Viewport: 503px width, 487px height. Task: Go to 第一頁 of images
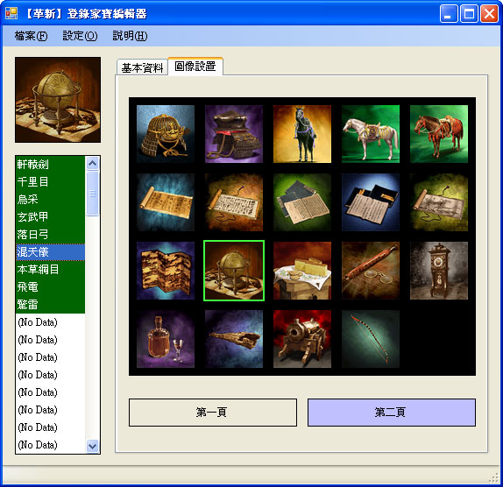pyautogui.click(x=213, y=413)
